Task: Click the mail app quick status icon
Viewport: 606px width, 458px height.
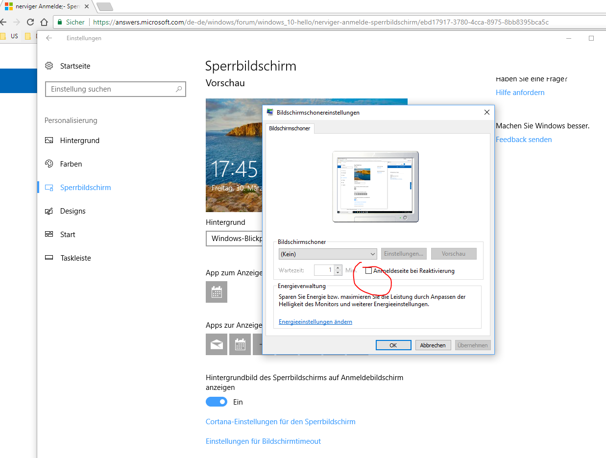Action: click(217, 344)
